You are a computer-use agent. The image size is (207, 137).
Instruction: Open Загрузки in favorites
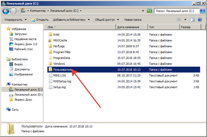21,34
